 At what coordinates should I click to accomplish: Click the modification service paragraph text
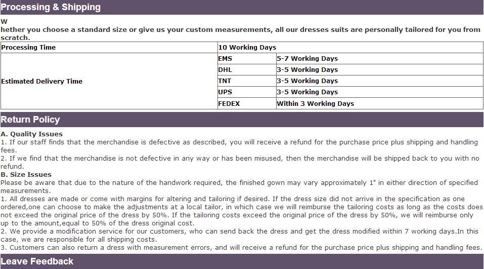pyautogui.click(x=239, y=232)
